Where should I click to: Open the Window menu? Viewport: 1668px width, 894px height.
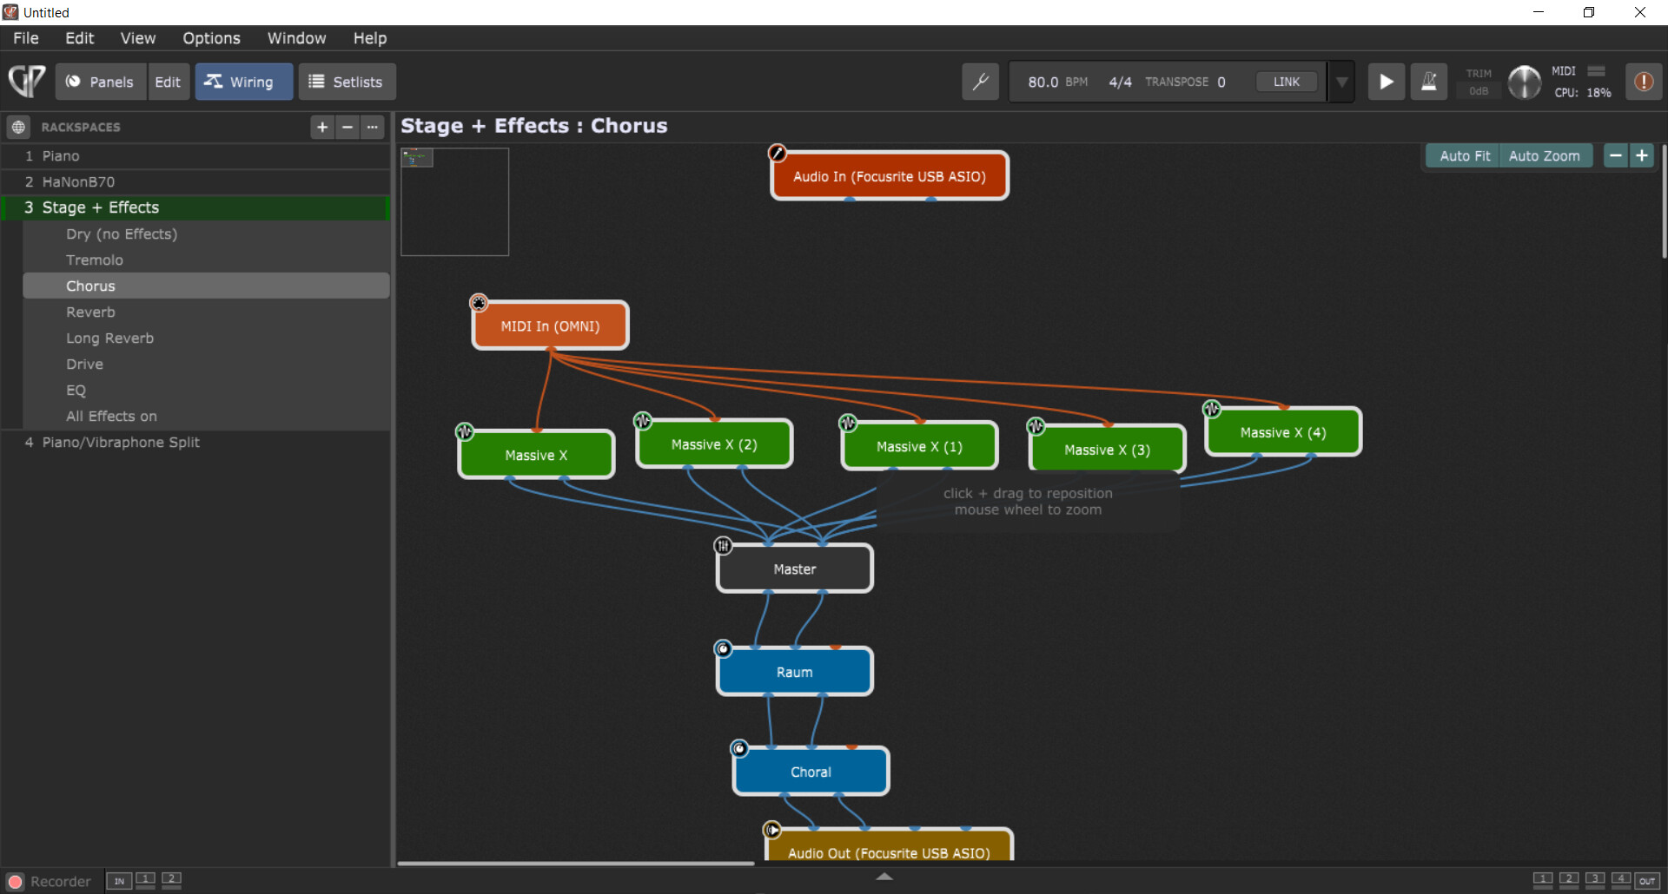(x=296, y=38)
